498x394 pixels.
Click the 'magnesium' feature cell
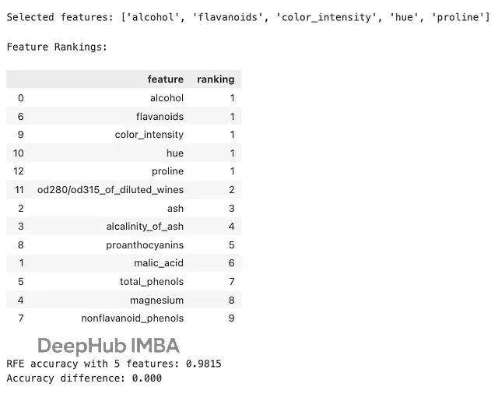156,300
